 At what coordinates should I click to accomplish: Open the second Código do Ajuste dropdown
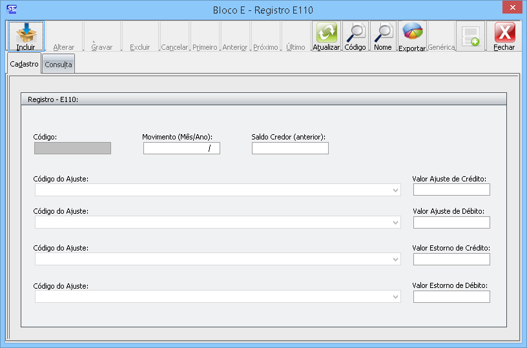(x=395, y=222)
